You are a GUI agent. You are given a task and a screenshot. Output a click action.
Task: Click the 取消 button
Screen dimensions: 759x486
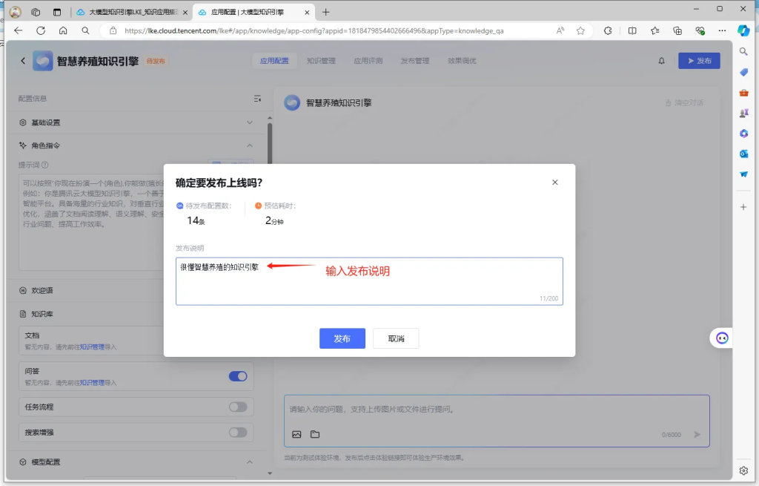point(396,338)
